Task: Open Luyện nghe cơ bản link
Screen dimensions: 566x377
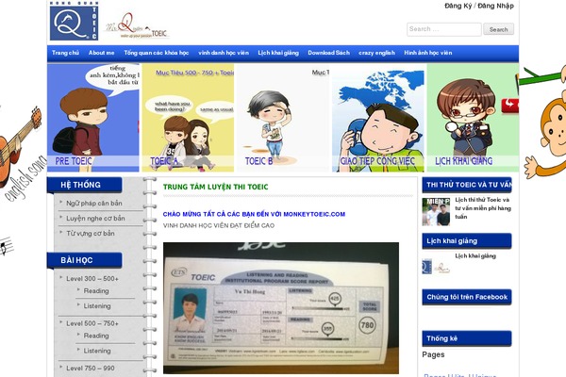Action: click(x=95, y=219)
